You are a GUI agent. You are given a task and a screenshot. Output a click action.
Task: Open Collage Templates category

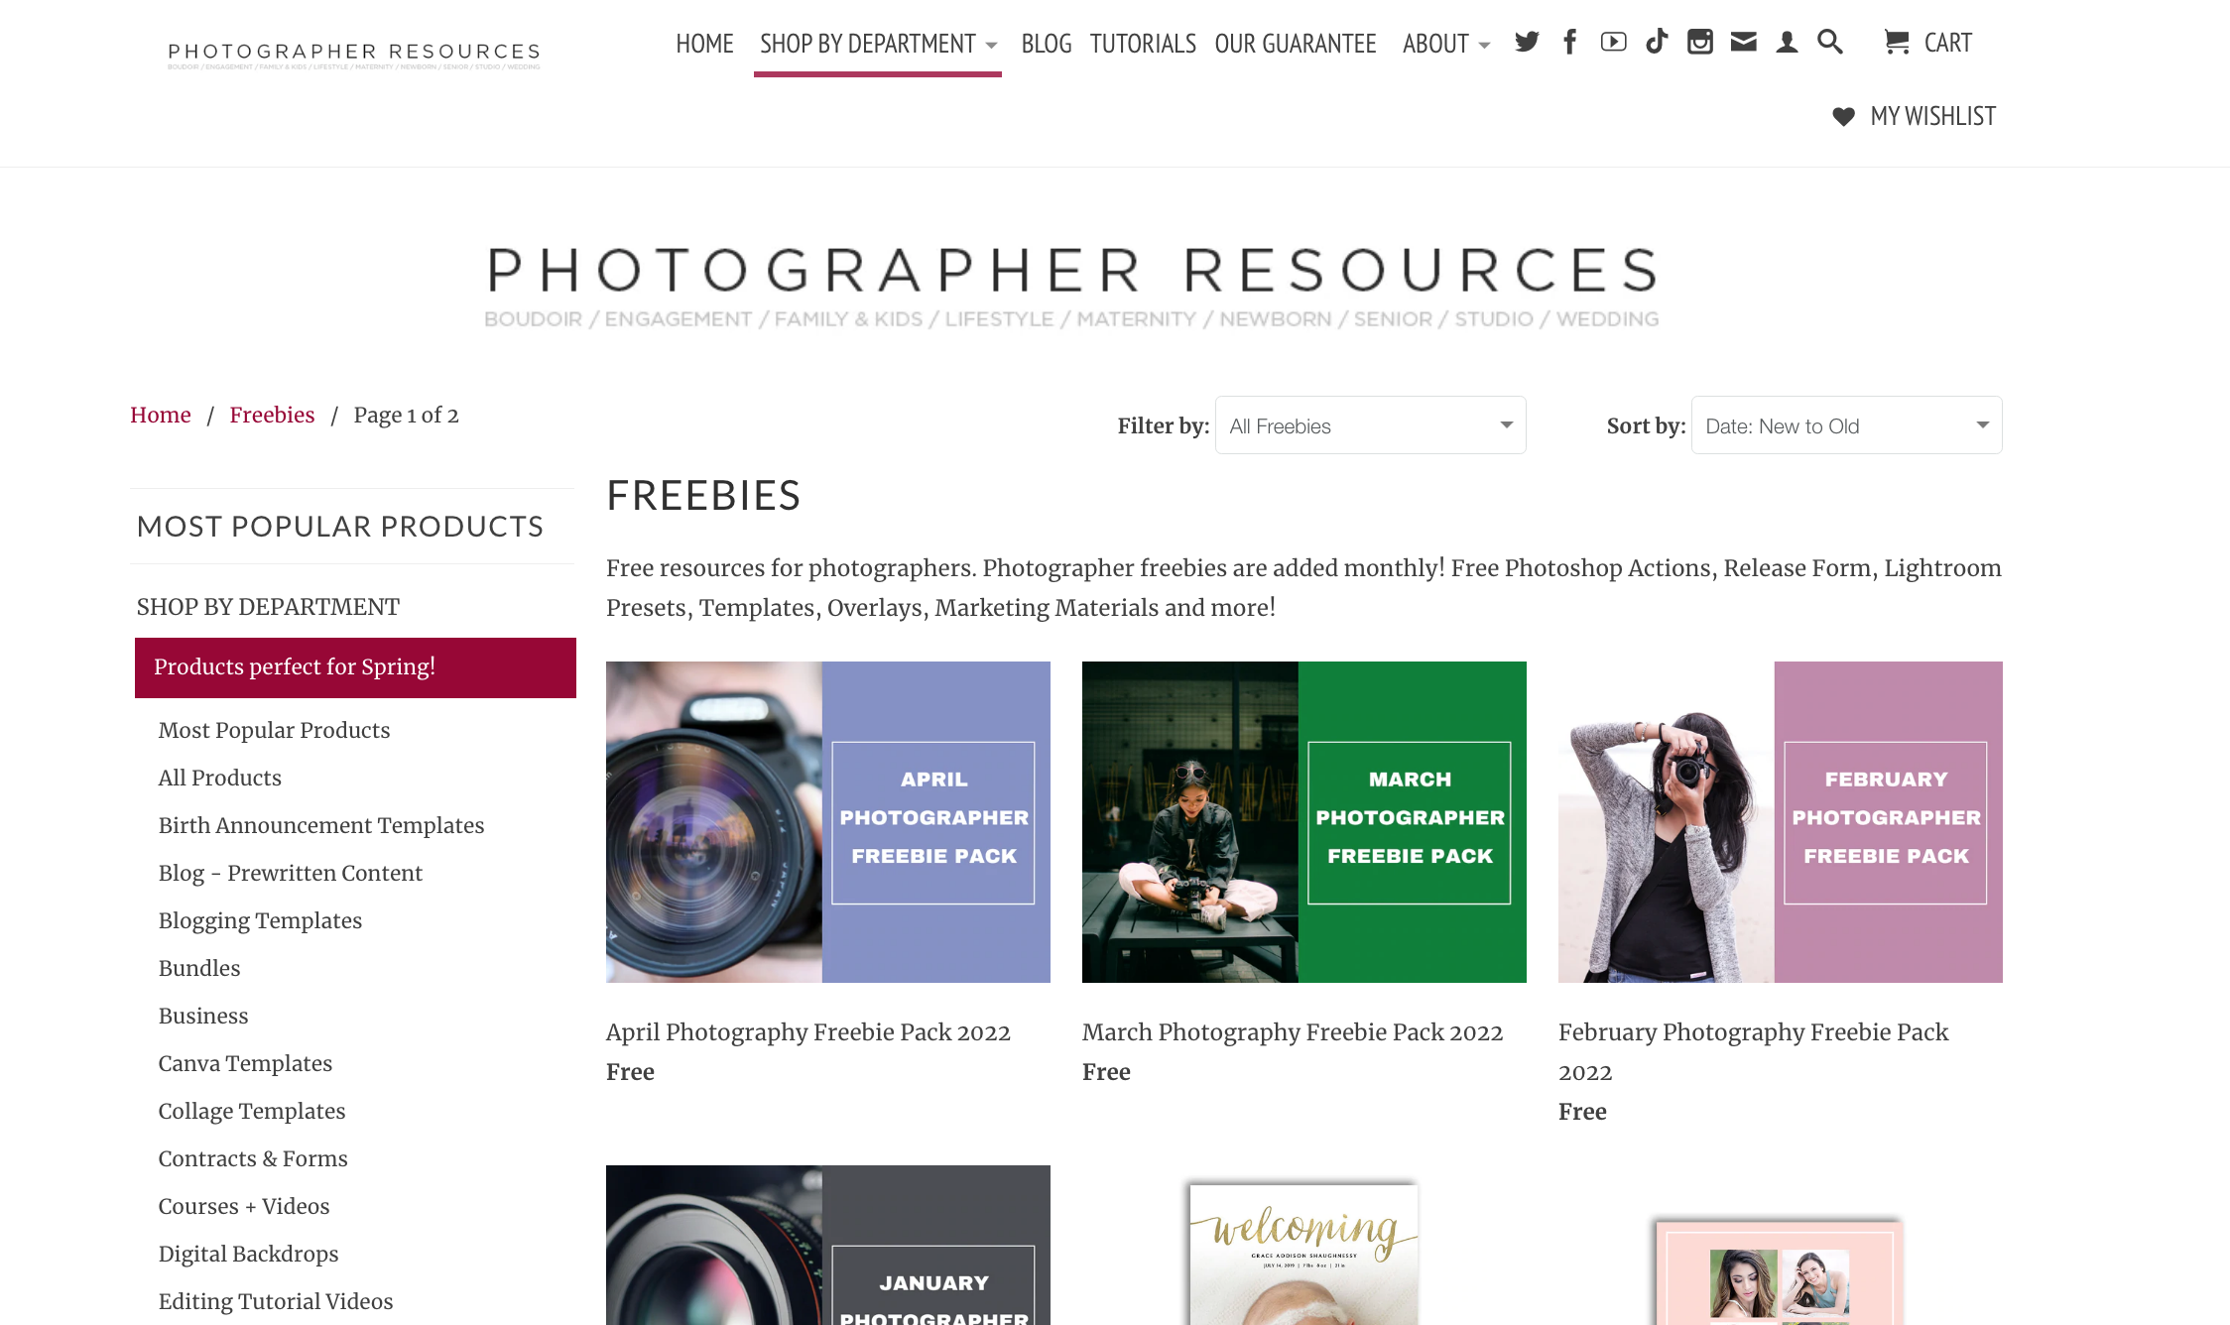coord(252,1111)
